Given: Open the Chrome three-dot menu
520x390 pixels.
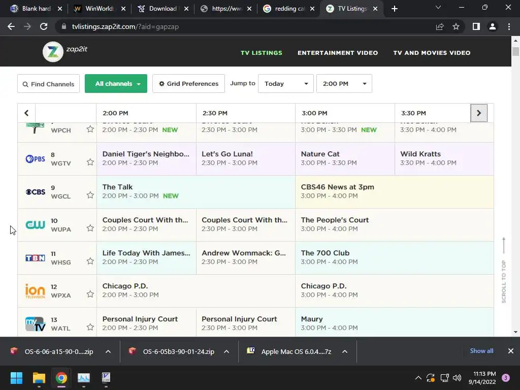Looking at the screenshot, I should point(509,26).
